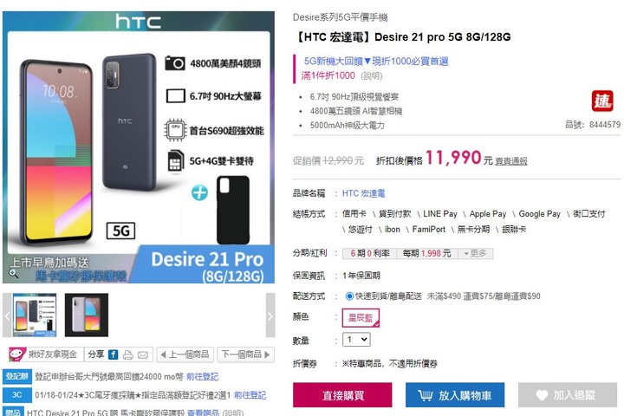Click the 揪好友拿現金 mascot icon
624x416 pixels.
(x=17, y=354)
